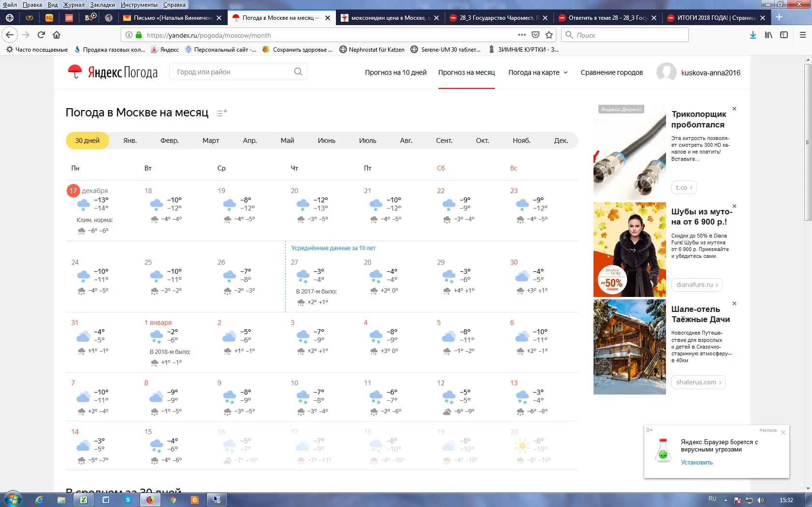812x507 pixels.
Task: Click search magnifier in city field
Action: coord(298,72)
